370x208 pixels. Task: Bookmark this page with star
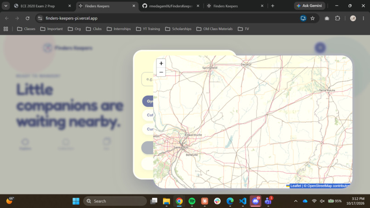(313, 18)
